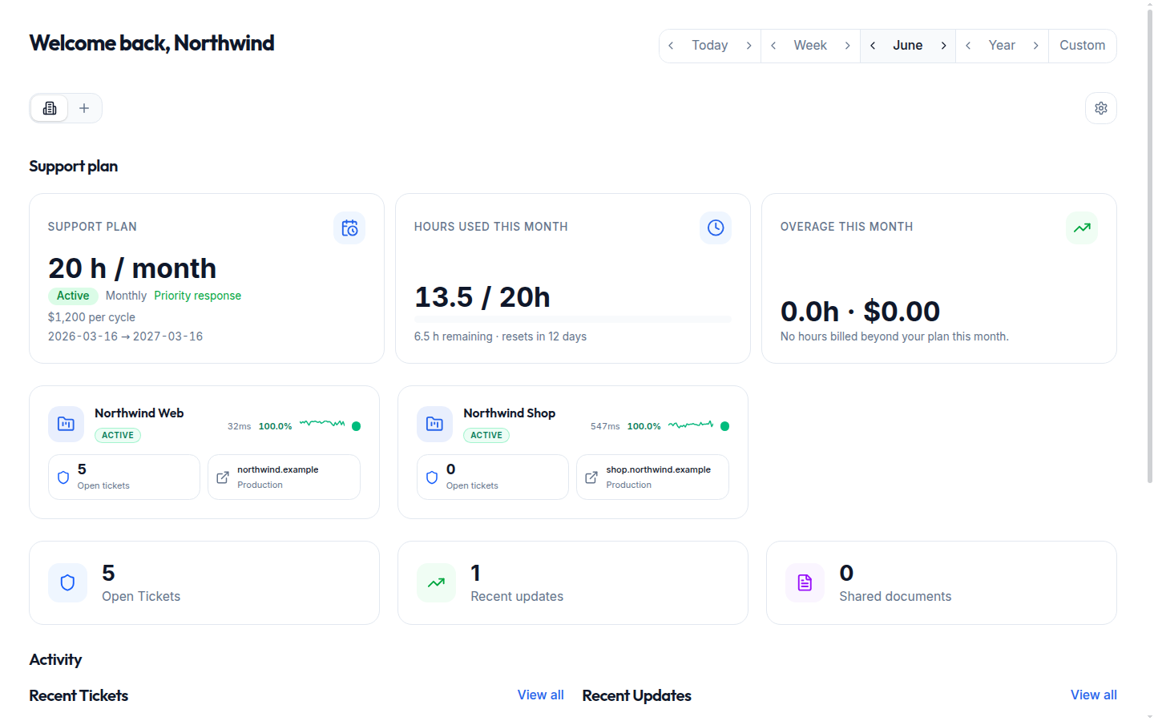View all recent updates

click(1094, 695)
